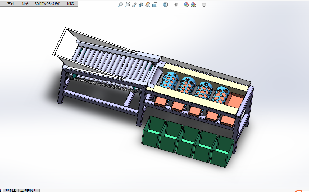Open the MBD ribbon tab
309x192 pixels.
click(71, 3)
